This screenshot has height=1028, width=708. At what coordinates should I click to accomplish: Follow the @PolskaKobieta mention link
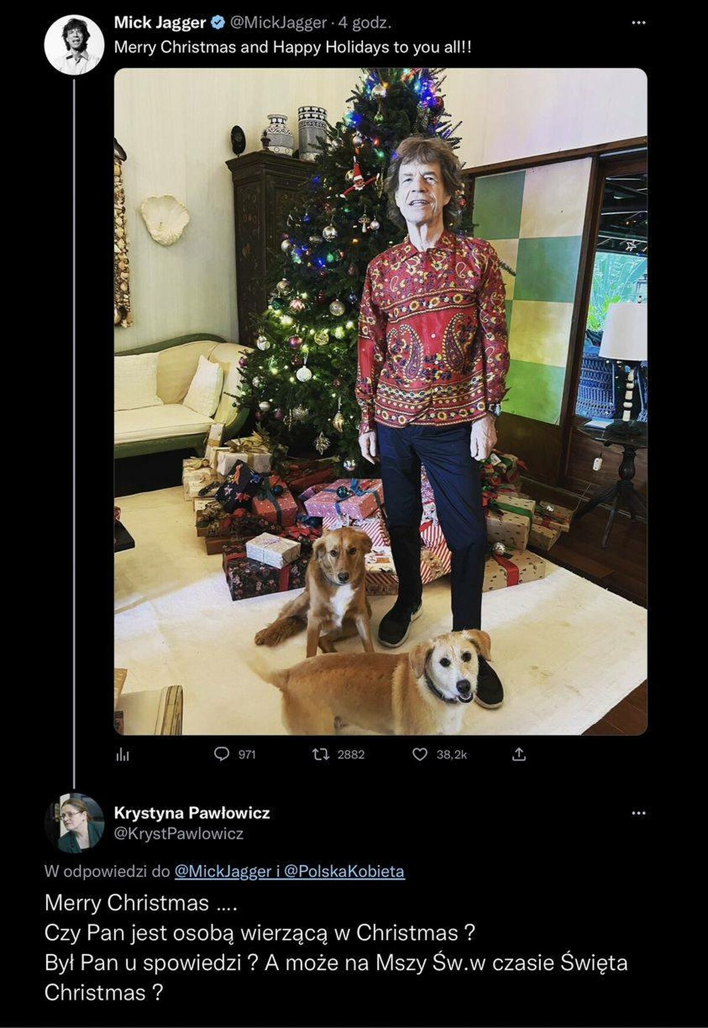pyautogui.click(x=344, y=872)
